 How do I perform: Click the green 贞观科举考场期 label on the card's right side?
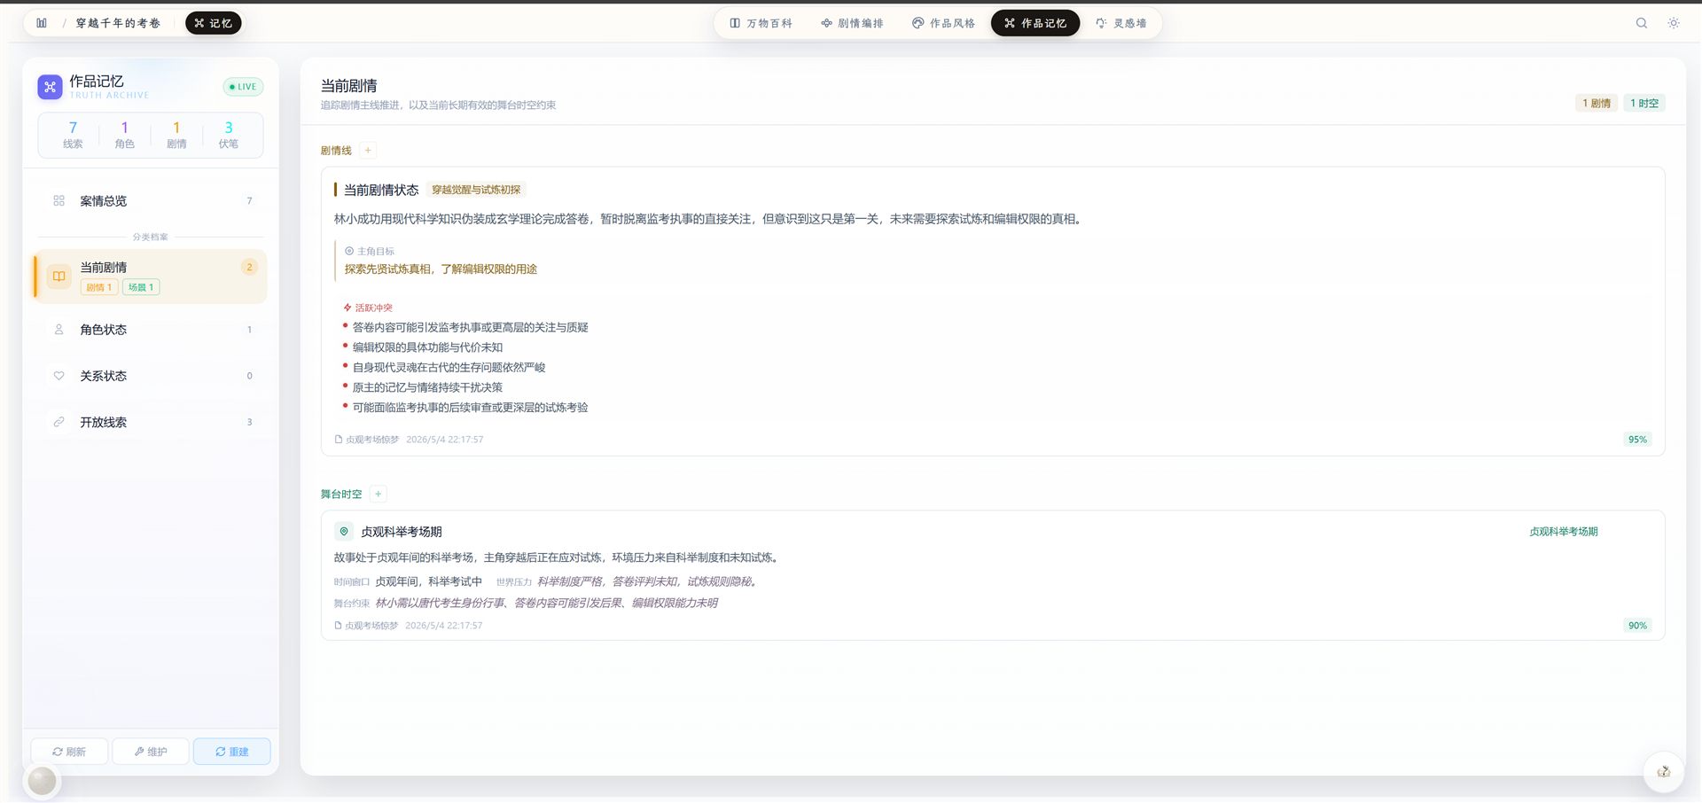click(1564, 532)
